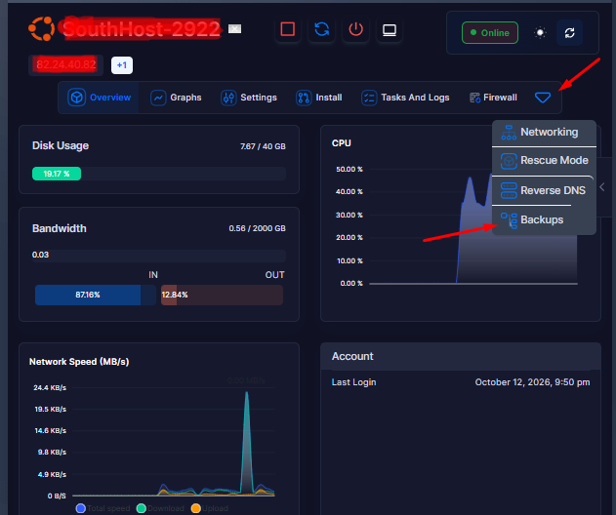Image resolution: width=616 pixels, height=515 pixels.
Task: Toggle the Total speed legend item
Action: tap(103, 508)
